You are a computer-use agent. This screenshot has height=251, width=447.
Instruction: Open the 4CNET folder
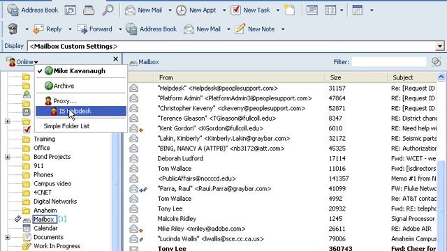[x=43, y=192]
